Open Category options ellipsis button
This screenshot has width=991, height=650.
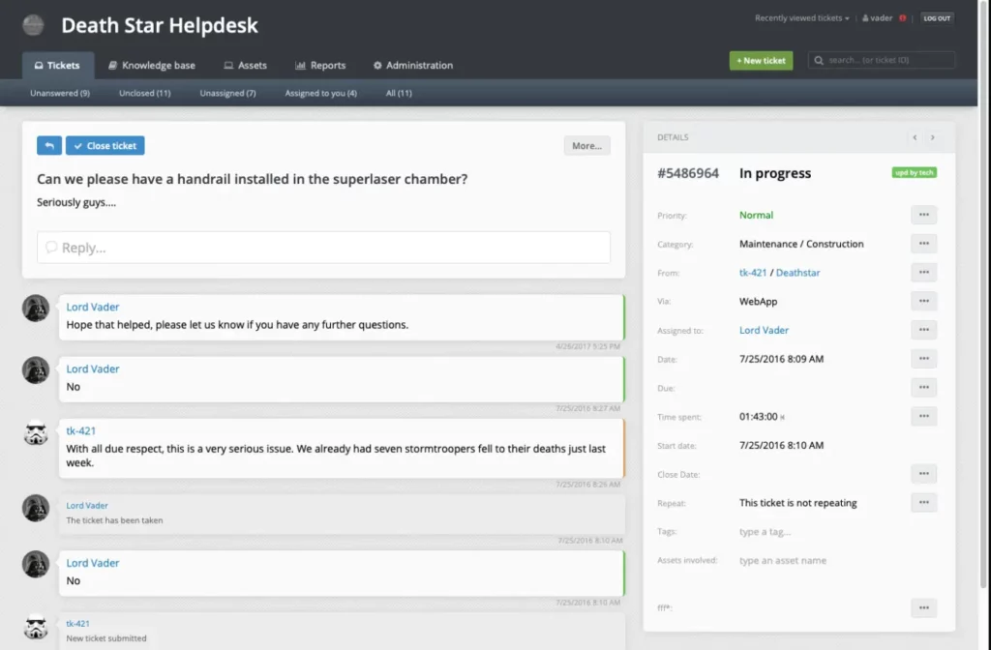click(x=924, y=244)
